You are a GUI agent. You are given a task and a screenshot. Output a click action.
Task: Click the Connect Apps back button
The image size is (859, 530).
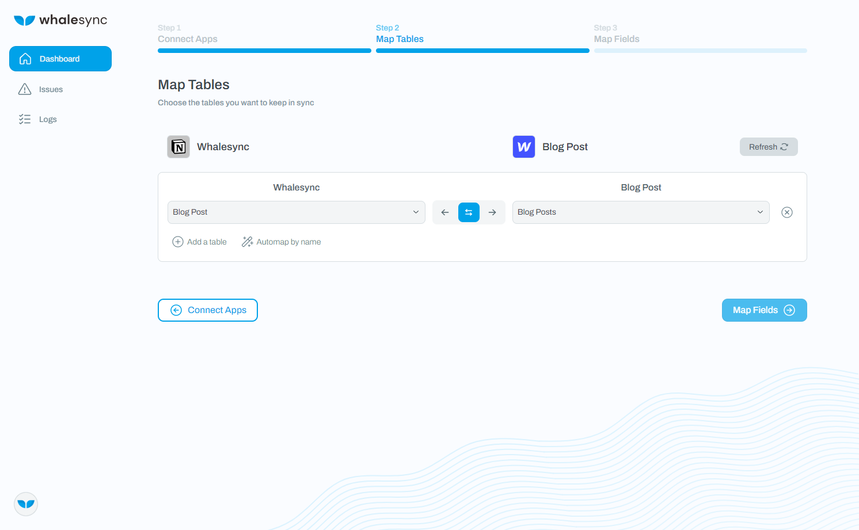pyautogui.click(x=207, y=310)
